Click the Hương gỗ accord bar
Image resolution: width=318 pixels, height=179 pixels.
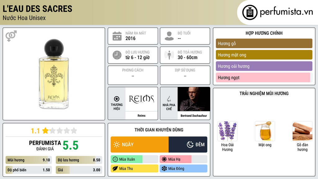264,44
